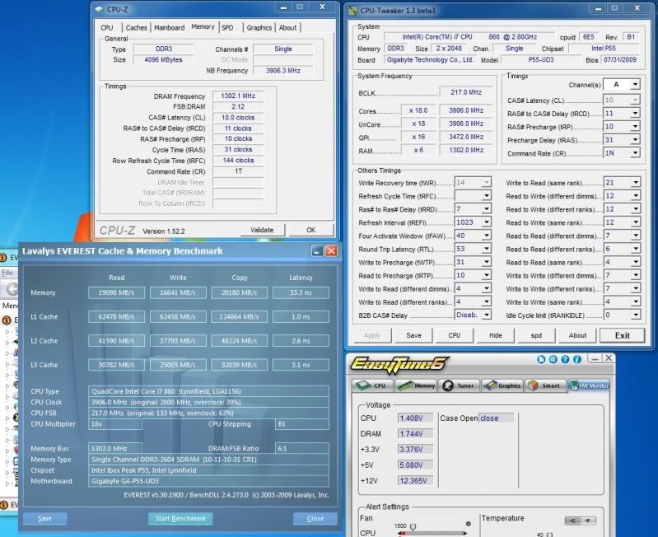Image resolution: width=658 pixels, height=537 pixels.
Task: Click the first round page icon in EasyTune6
Action: pyautogui.click(x=541, y=359)
